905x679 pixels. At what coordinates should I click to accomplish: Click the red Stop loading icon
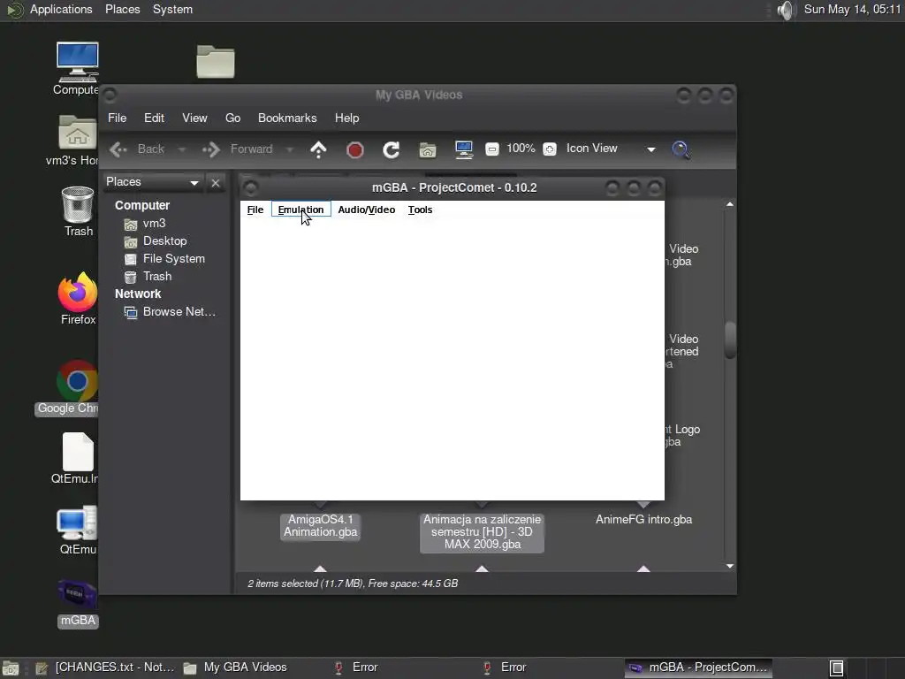pyautogui.click(x=354, y=150)
